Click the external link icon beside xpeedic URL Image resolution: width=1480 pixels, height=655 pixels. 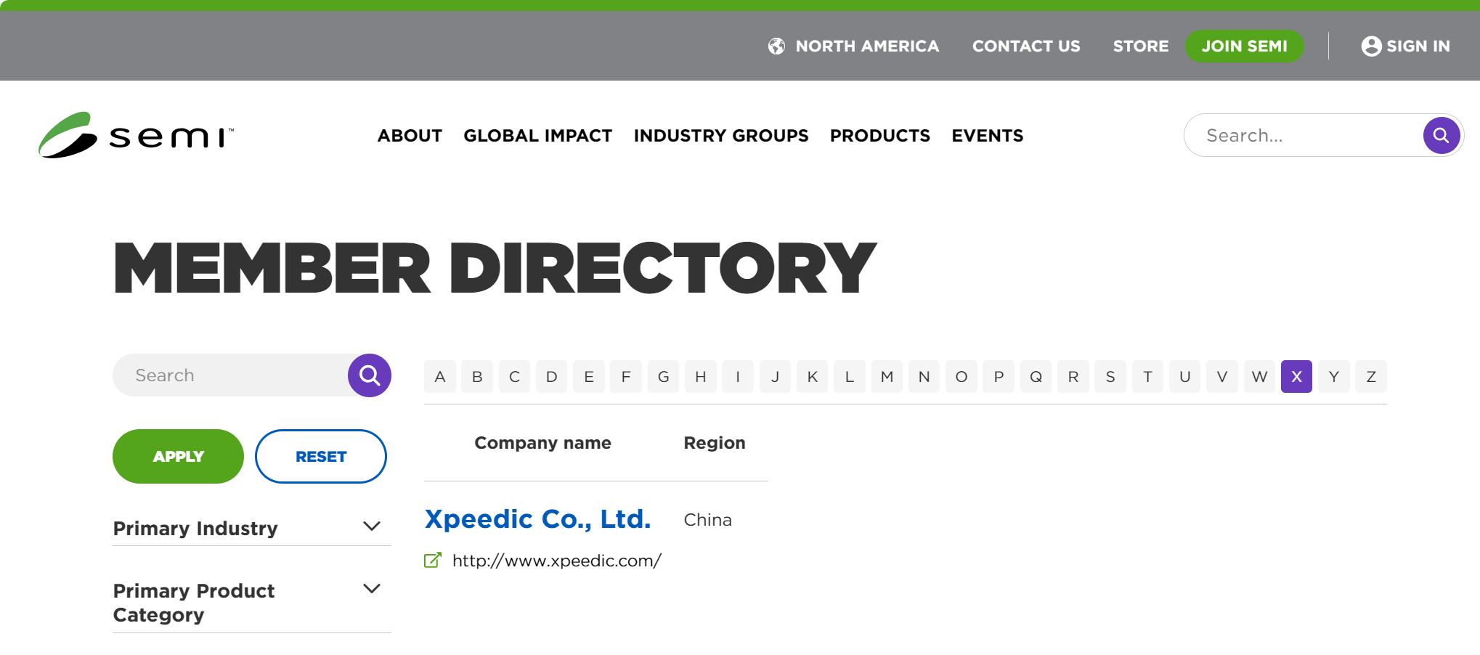point(433,561)
